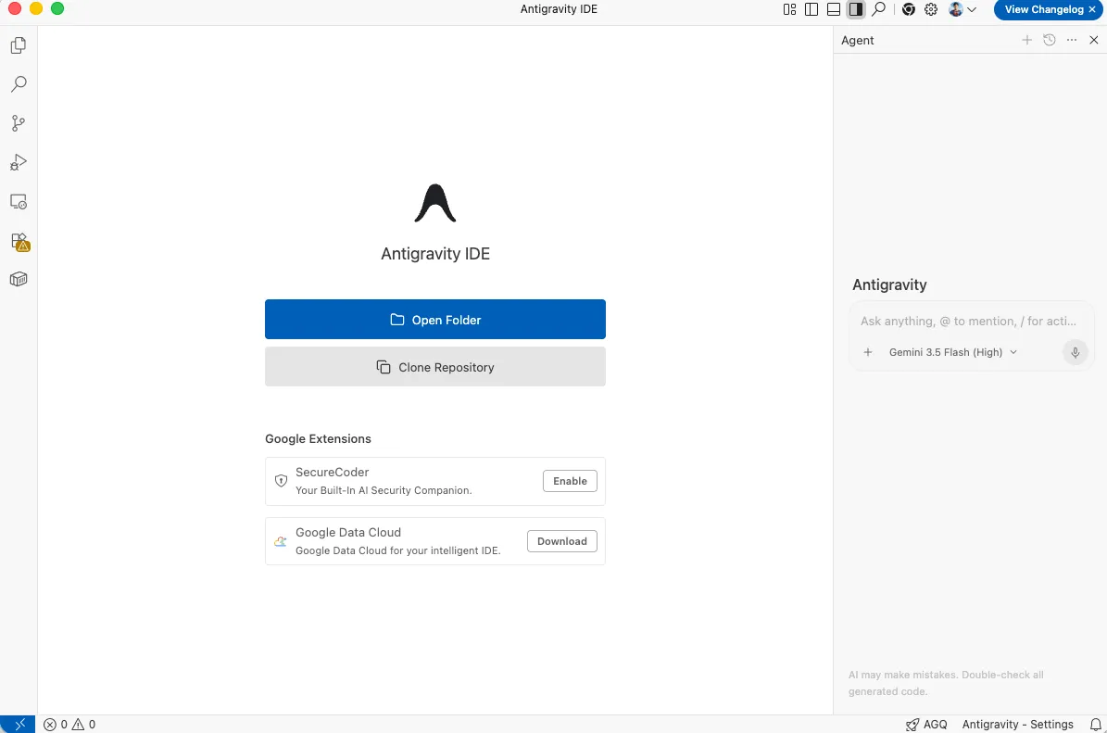Toggle the Agent secondary side bar
The image size is (1107, 733).
[856, 9]
